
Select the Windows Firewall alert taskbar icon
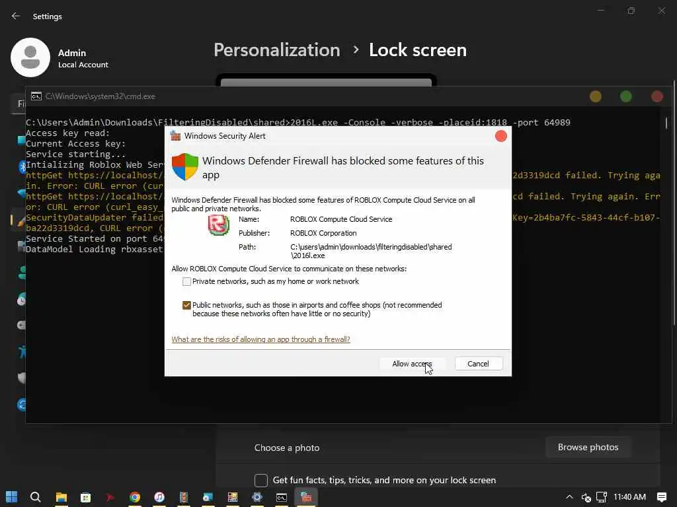pyautogui.click(x=306, y=497)
